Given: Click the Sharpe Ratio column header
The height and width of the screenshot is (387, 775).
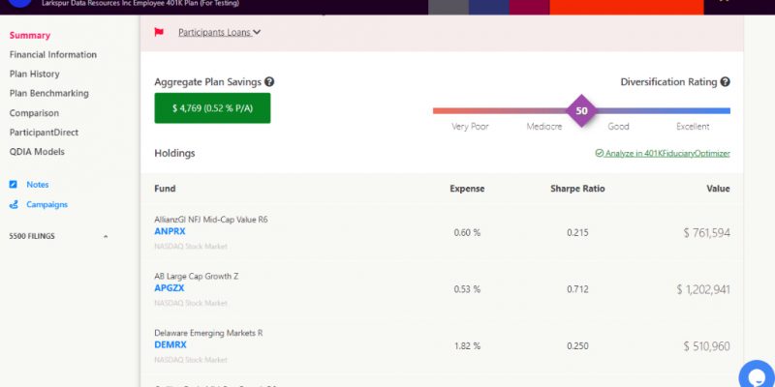Looking at the screenshot, I should pyautogui.click(x=577, y=189).
